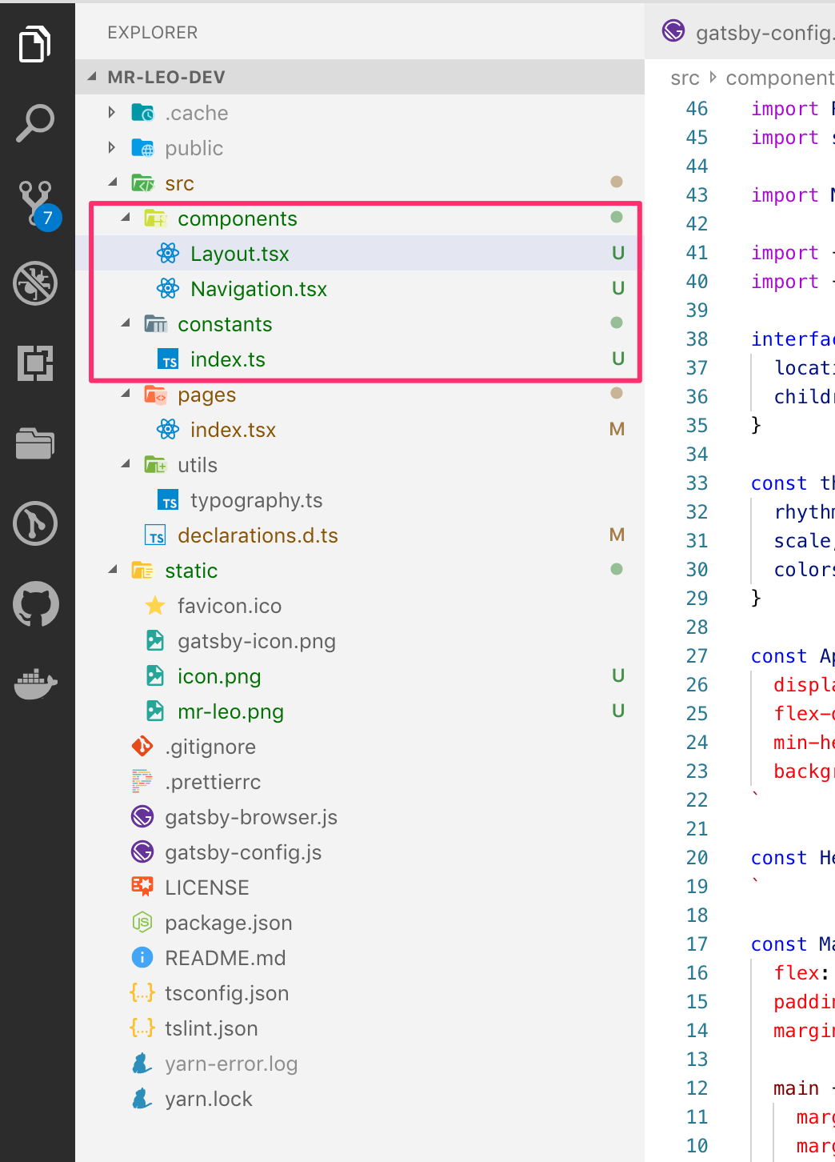Click the info icon beside README.md

(142, 958)
